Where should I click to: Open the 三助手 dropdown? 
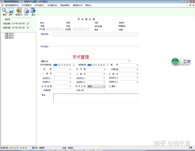click(x=137, y=74)
